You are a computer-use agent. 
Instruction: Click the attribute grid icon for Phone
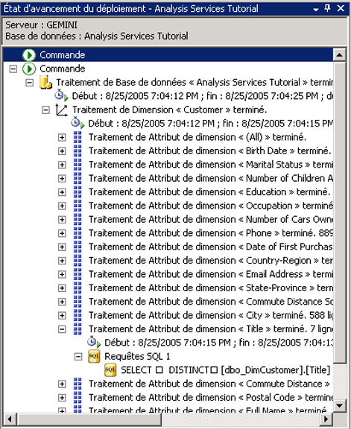[78, 233]
